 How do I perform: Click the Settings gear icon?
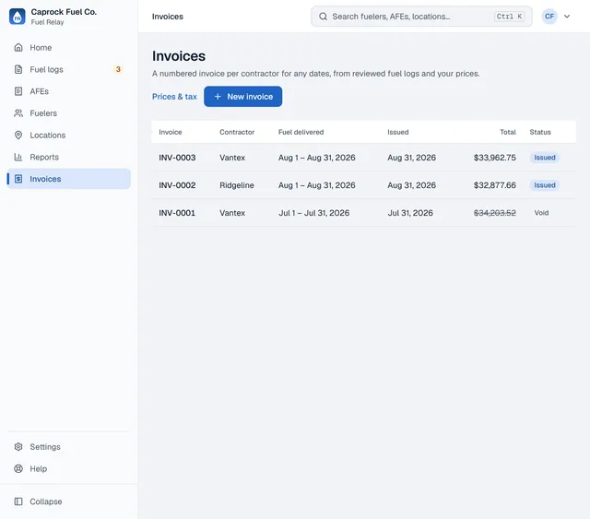tap(18, 447)
